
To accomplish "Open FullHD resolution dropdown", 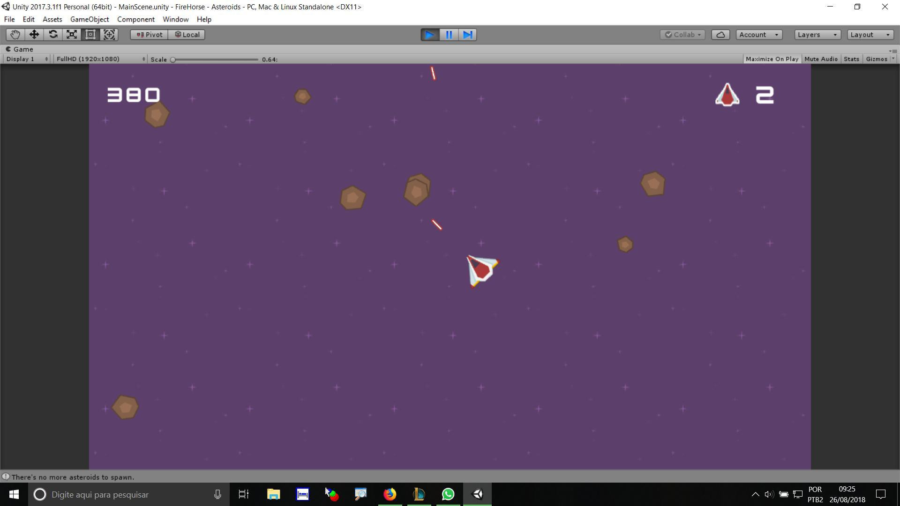I will coord(100,59).
